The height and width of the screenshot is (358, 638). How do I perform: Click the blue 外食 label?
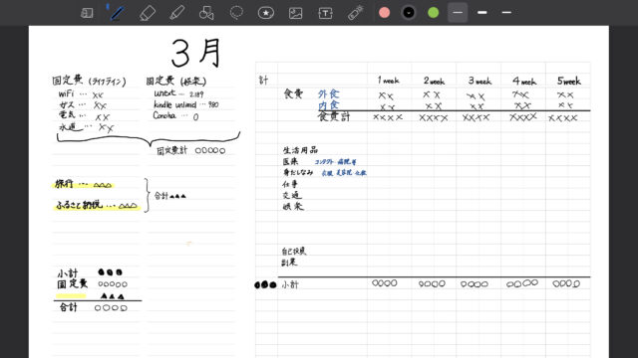(329, 94)
